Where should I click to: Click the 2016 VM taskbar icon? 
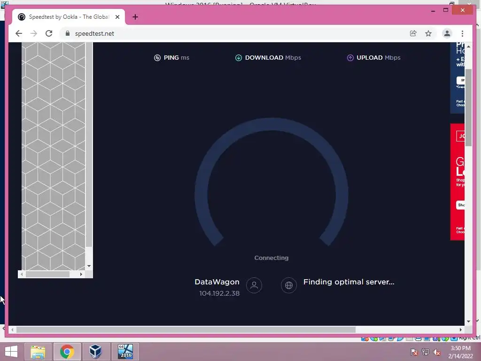[125, 352]
